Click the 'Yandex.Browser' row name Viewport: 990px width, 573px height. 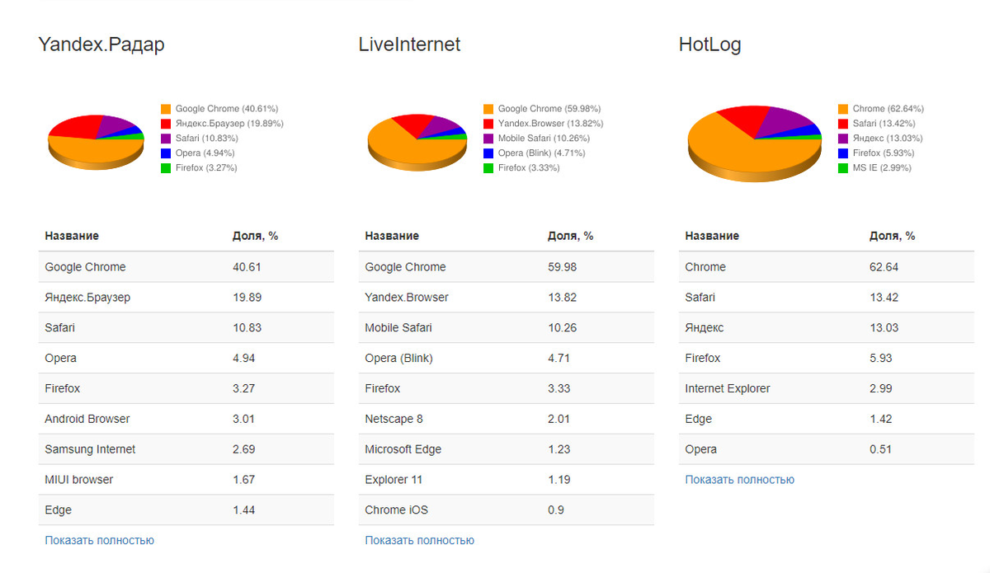tap(407, 298)
